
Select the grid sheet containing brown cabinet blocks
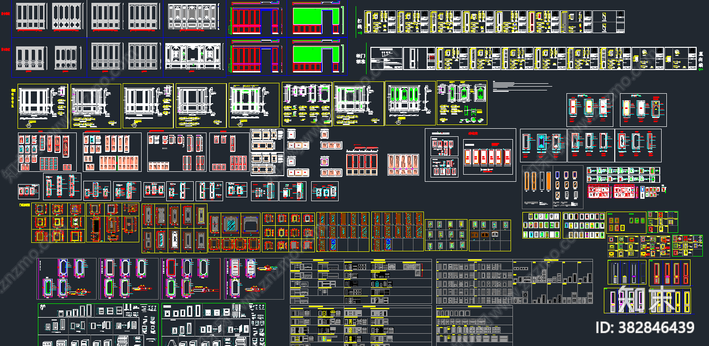tap(490, 235)
